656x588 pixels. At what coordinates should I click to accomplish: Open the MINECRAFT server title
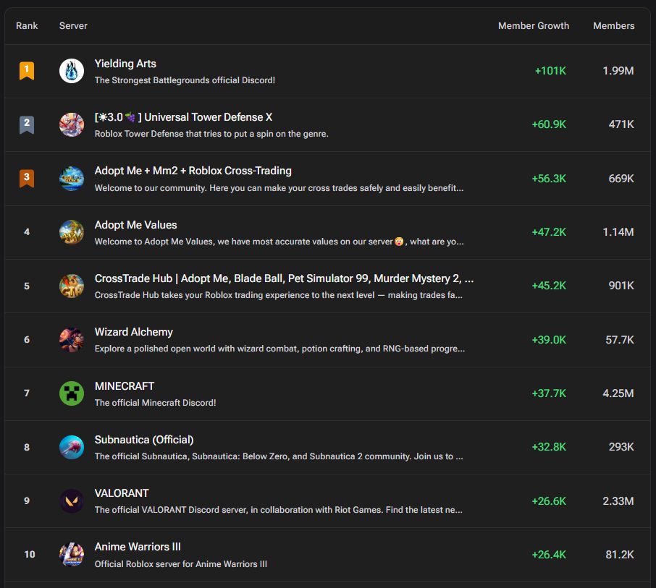tap(125, 386)
